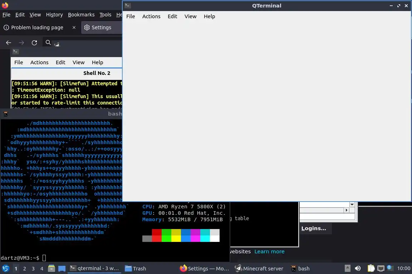Image resolution: width=412 pixels, height=274 pixels.
Task: Click the QTerminal title bar terminal icon
Action: pos(127,5)
